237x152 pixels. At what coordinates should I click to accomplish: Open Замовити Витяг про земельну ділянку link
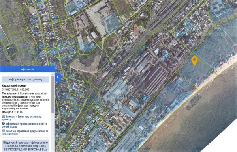pos(22,118)
